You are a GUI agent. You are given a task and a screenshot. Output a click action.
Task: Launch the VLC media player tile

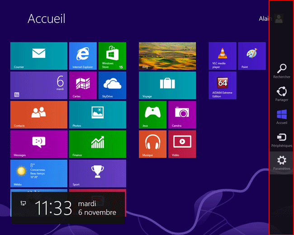pyautogui.click(x=223, y=56)
